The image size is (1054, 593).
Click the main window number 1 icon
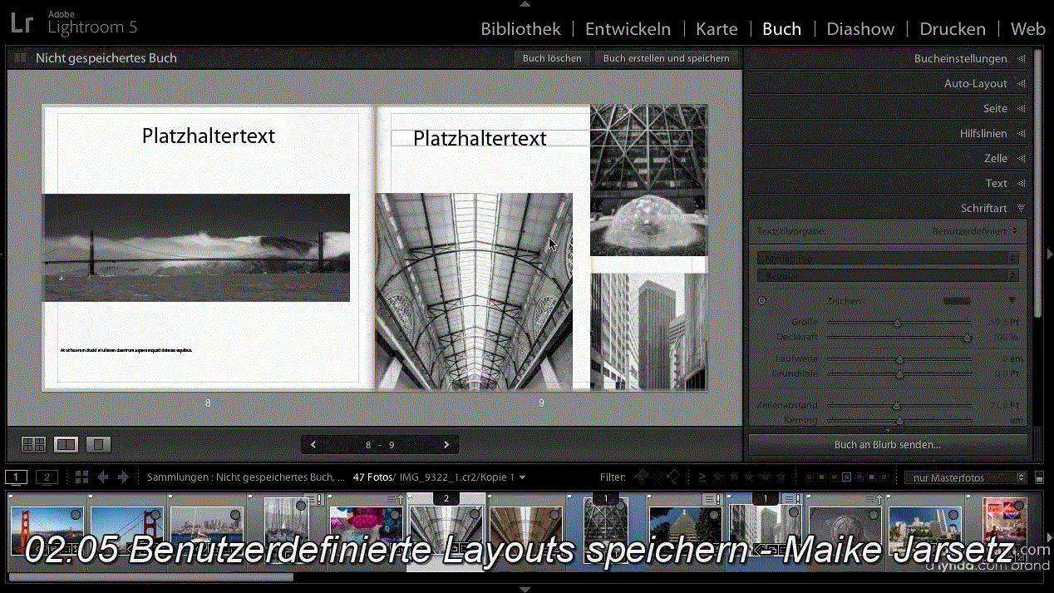coord(17,477)
